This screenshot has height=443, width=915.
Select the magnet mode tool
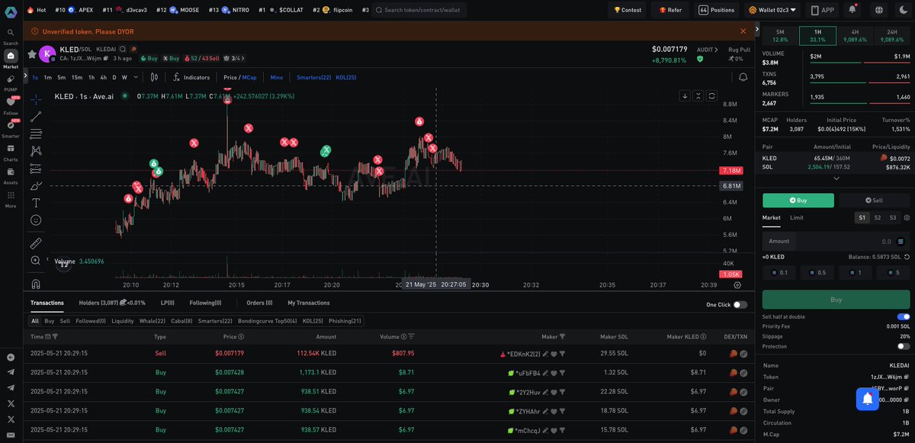point(35,284)
